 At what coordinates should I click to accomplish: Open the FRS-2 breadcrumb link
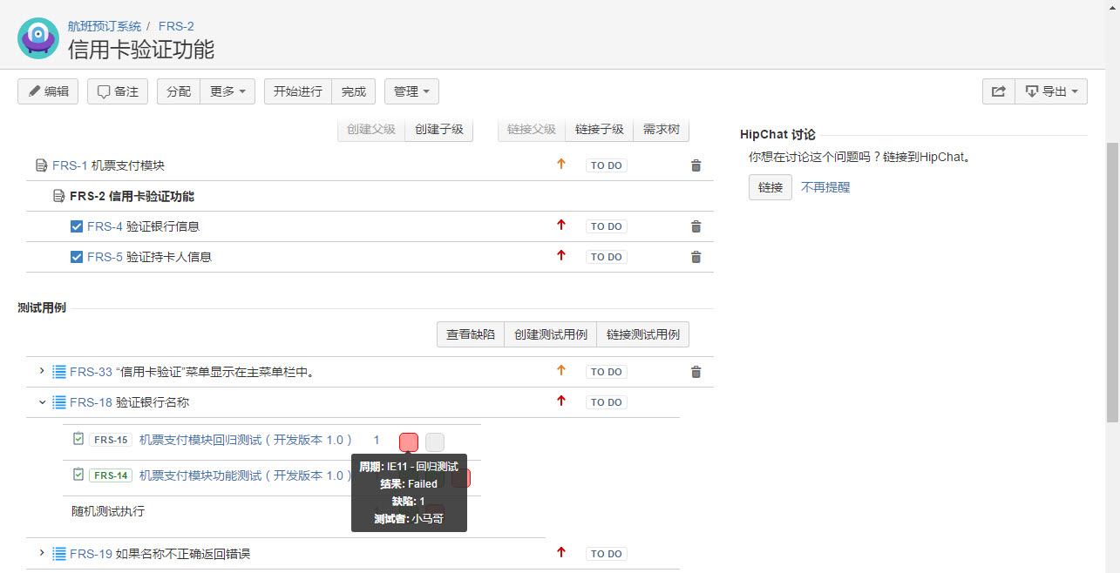pyautogui.click(x=176, y=26)
